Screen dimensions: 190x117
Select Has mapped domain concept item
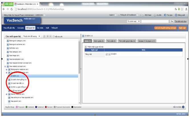[20, 63]
